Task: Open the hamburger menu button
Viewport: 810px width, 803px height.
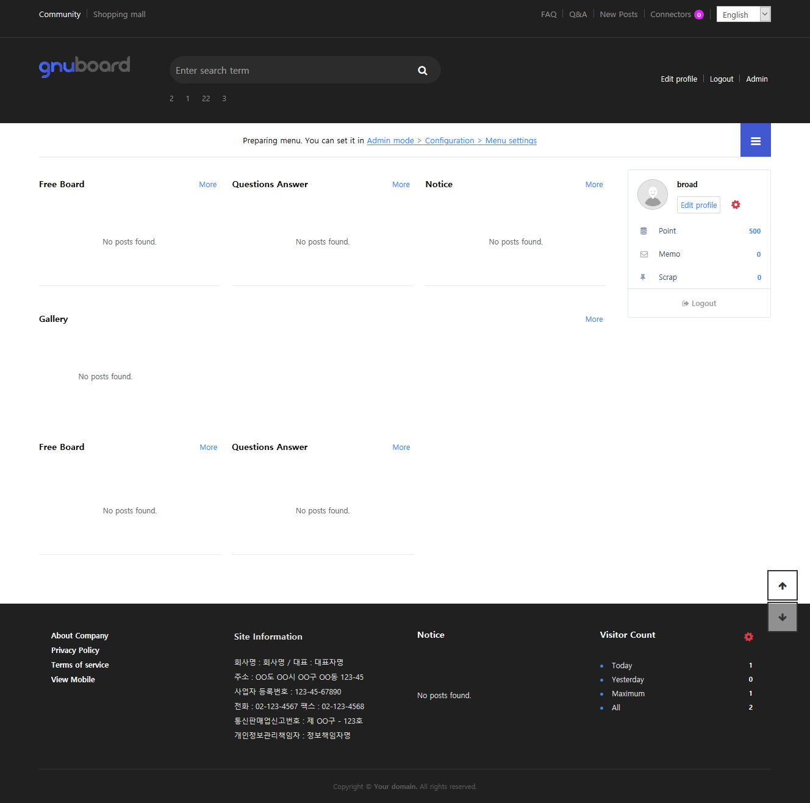Action: click(755, 141)
